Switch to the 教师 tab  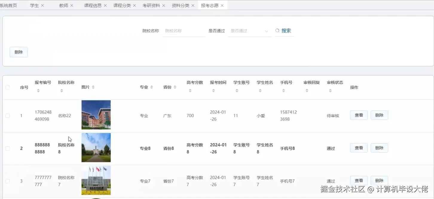click(64, 5)
